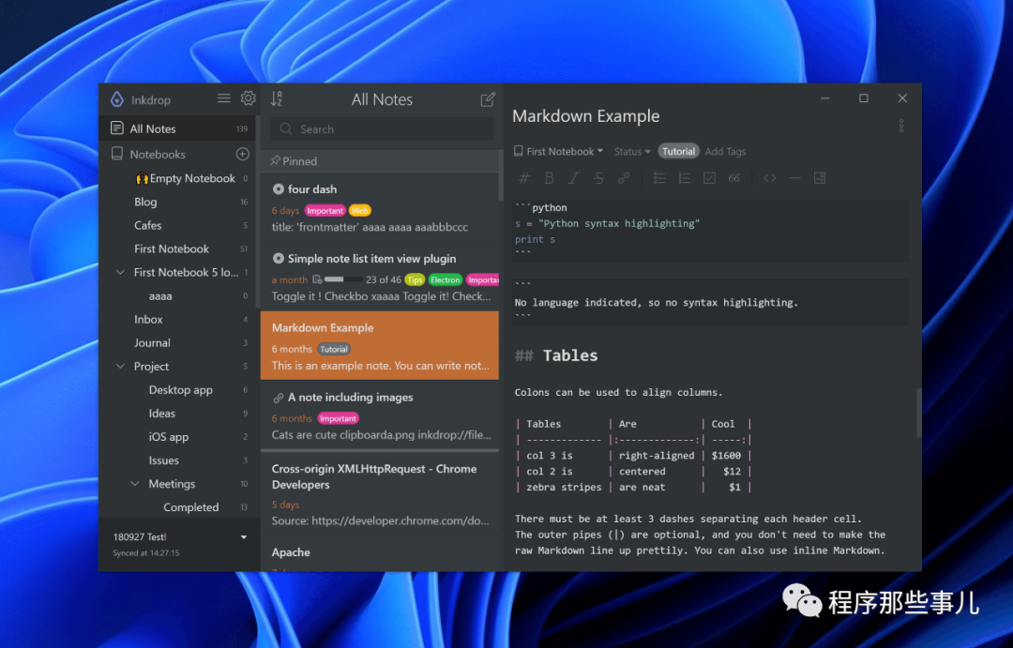Open the Empty Notebook

(x=186, y=178)
